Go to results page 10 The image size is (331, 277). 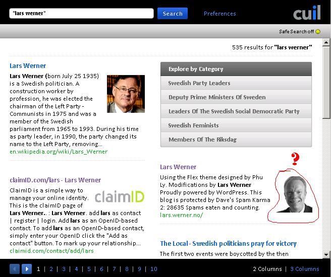pyautogui.click(x=154, y=269)
